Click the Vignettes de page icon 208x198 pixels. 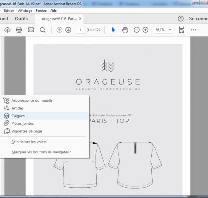[7, 131]
